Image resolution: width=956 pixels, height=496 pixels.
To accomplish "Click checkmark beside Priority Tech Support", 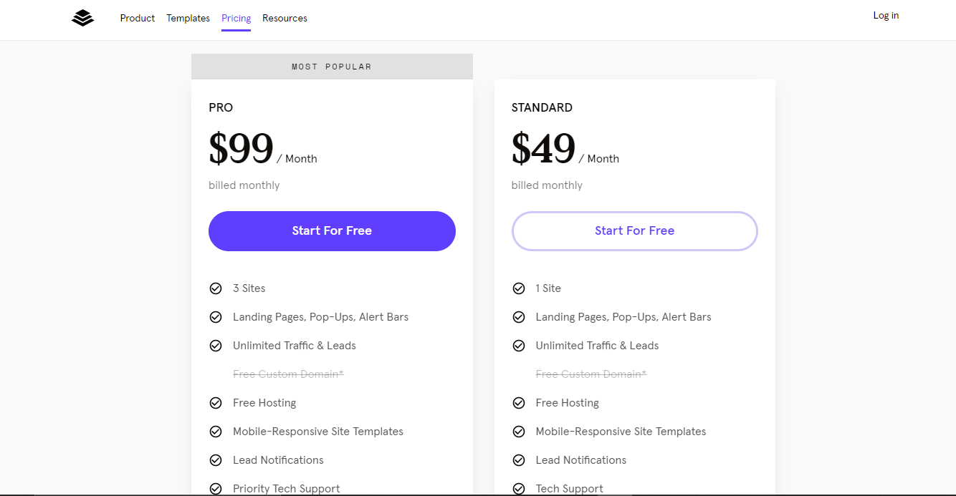I will point(216,489).
